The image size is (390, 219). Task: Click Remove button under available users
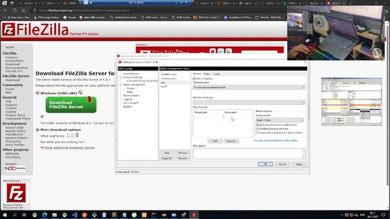click(183, 153)
